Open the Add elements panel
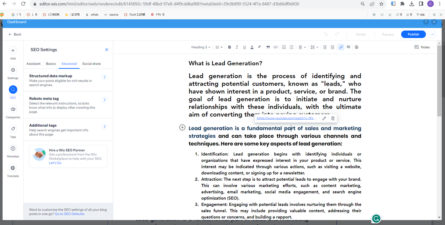445x225 pixels. 13,53
